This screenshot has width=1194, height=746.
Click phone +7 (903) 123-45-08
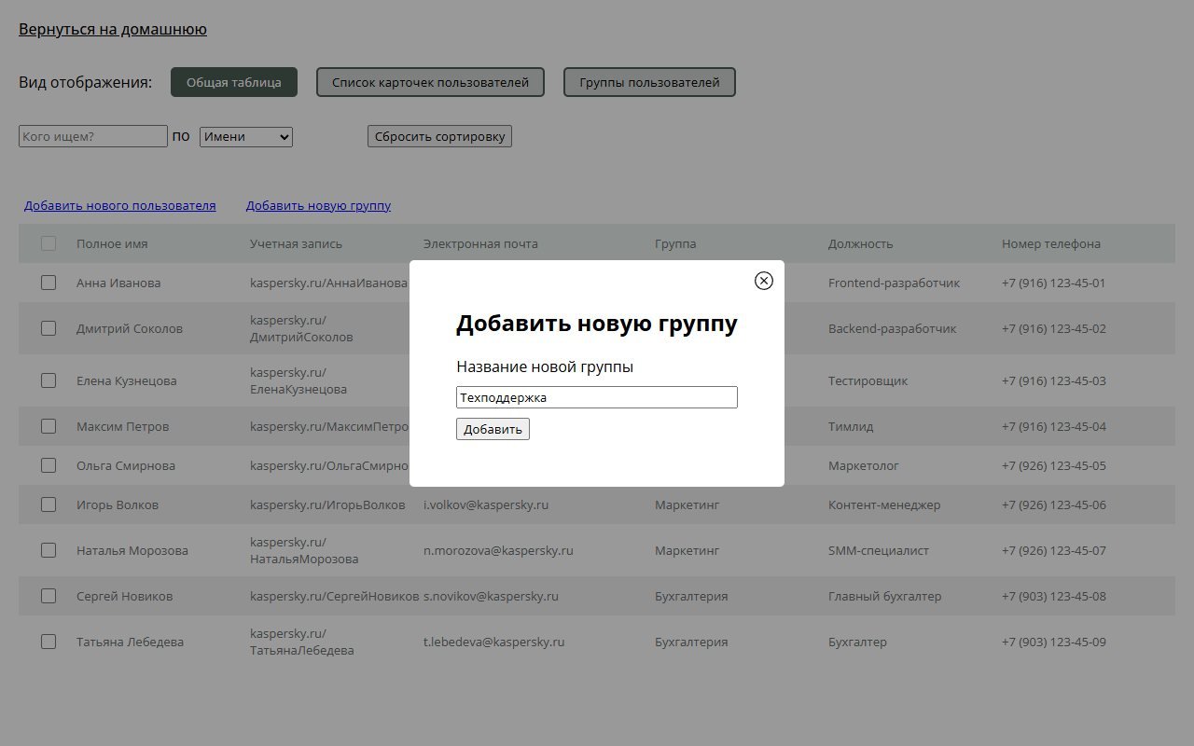[x=1054, y=596]
